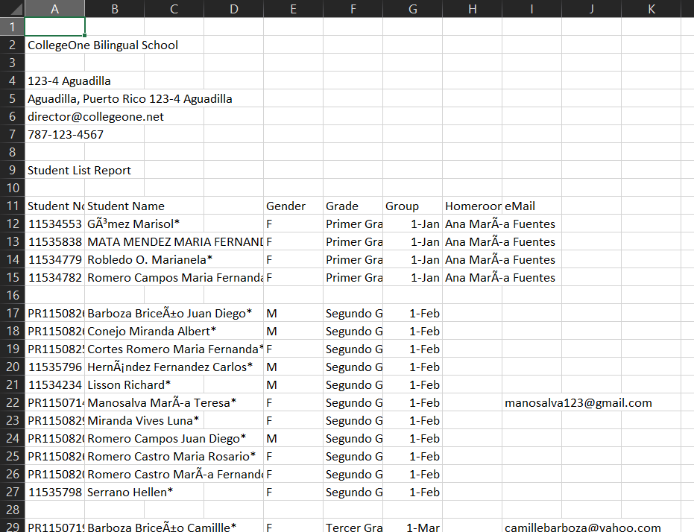
Task: Select column F header
Action: point(353,9)
